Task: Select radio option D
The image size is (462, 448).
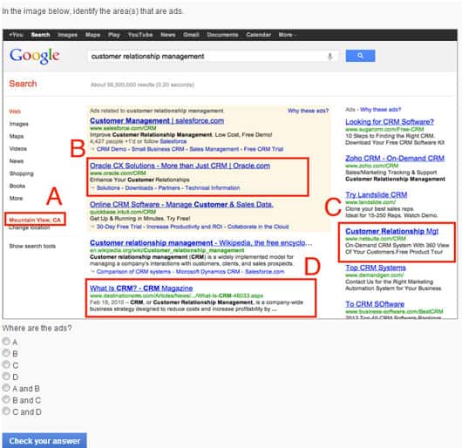Action: coord(6,377)
